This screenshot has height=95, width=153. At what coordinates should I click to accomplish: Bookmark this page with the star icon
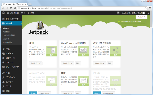[146, 8]
